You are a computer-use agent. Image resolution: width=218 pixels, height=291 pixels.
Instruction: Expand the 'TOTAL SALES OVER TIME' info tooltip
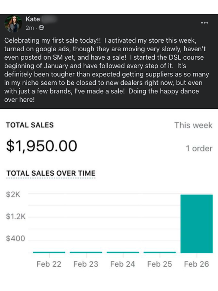(51, 174)
